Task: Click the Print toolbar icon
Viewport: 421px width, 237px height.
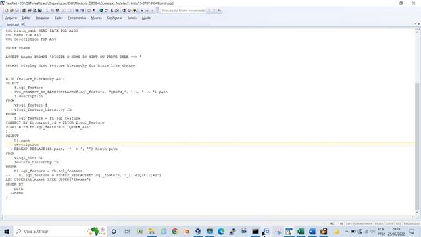Action: (29, 11)
